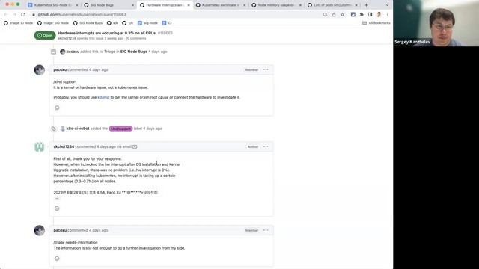Open Triage: CI Node bookmark
Viewport: 479px width, 269px height.
[x=18, y=23]
